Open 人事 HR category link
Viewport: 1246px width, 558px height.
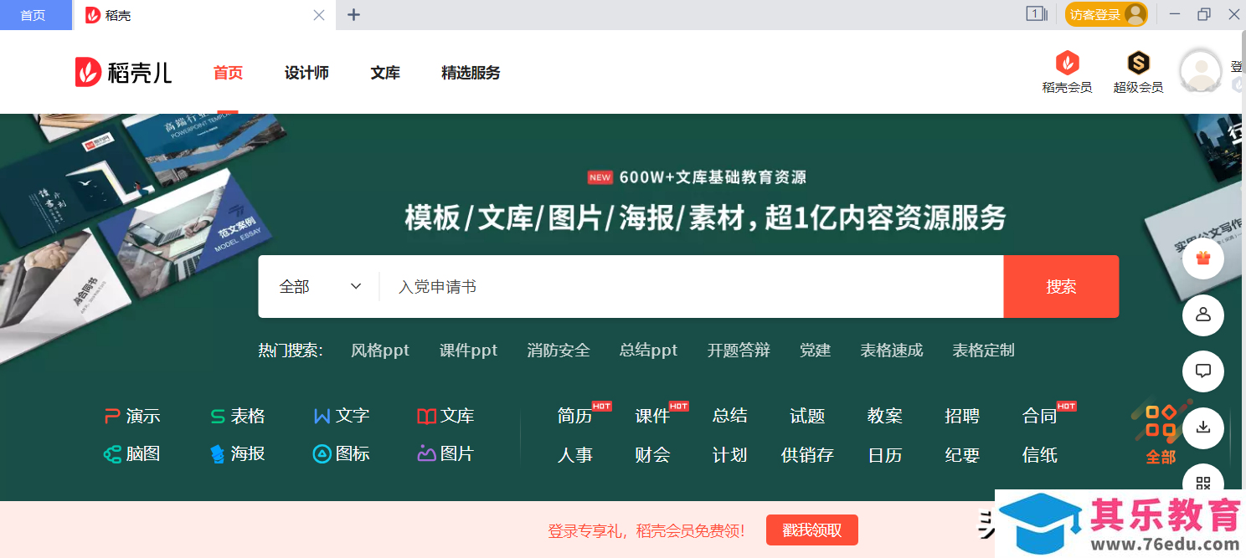click(x=574, y=455)
